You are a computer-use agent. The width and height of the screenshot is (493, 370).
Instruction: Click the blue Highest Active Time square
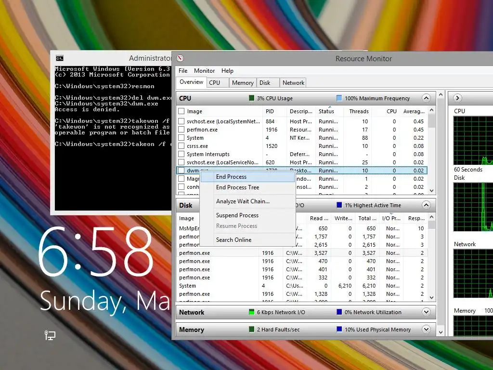[339, 205]
